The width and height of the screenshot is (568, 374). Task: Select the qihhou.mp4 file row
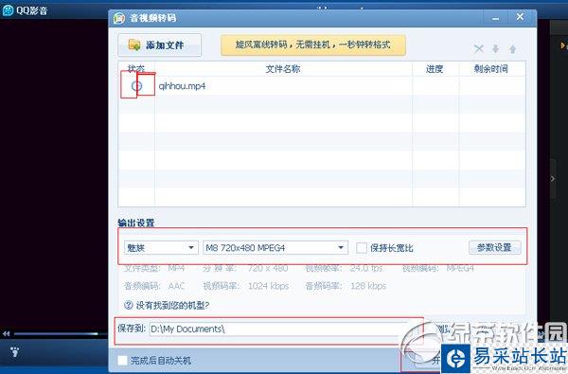click(x=322, y=86)
